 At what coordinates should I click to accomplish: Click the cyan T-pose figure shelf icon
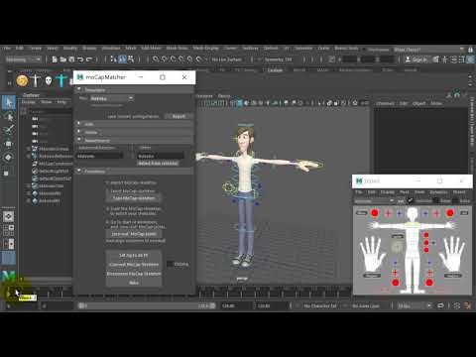tap(61, 80)
